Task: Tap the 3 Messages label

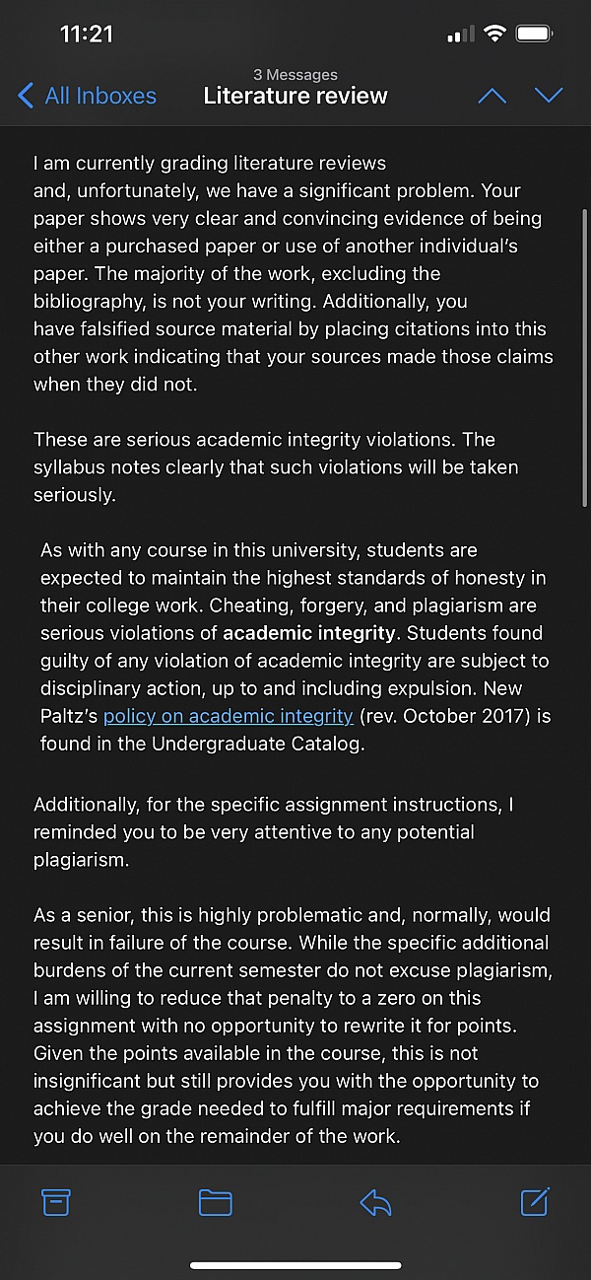Action: pos(295,75)
